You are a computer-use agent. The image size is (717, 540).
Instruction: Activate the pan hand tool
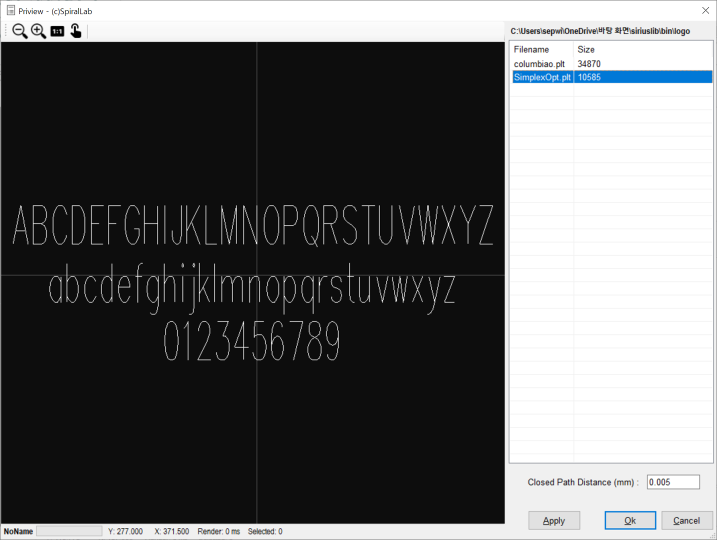pyautogui.click(x=75, y=31)
